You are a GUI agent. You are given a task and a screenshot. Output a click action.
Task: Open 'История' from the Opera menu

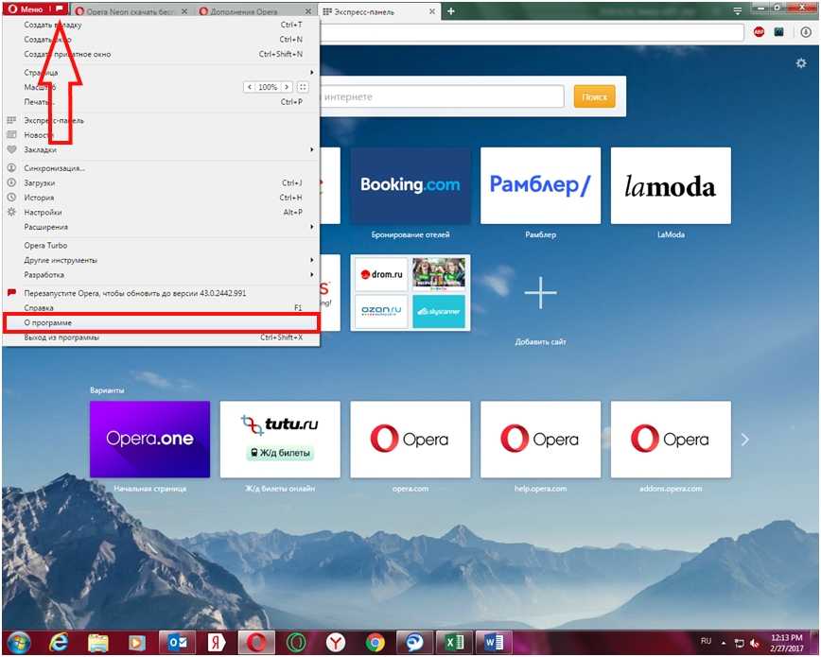click(161, 198)
